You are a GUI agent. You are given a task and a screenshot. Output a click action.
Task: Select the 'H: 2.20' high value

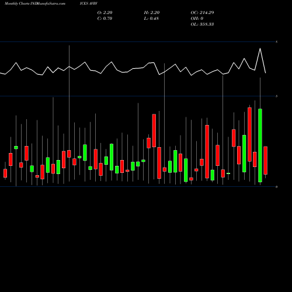(152, 13)
